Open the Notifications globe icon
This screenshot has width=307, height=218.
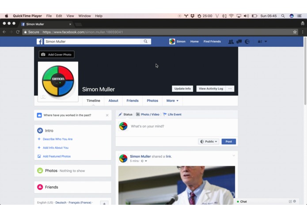(247, 41)
